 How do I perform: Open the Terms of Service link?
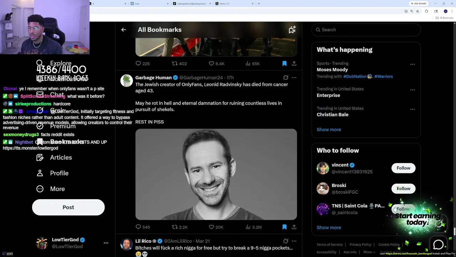(330, 245)
